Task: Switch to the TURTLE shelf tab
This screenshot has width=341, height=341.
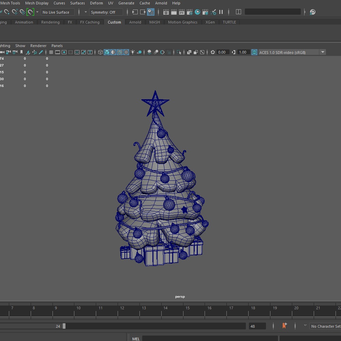Action: pos(229,22)
